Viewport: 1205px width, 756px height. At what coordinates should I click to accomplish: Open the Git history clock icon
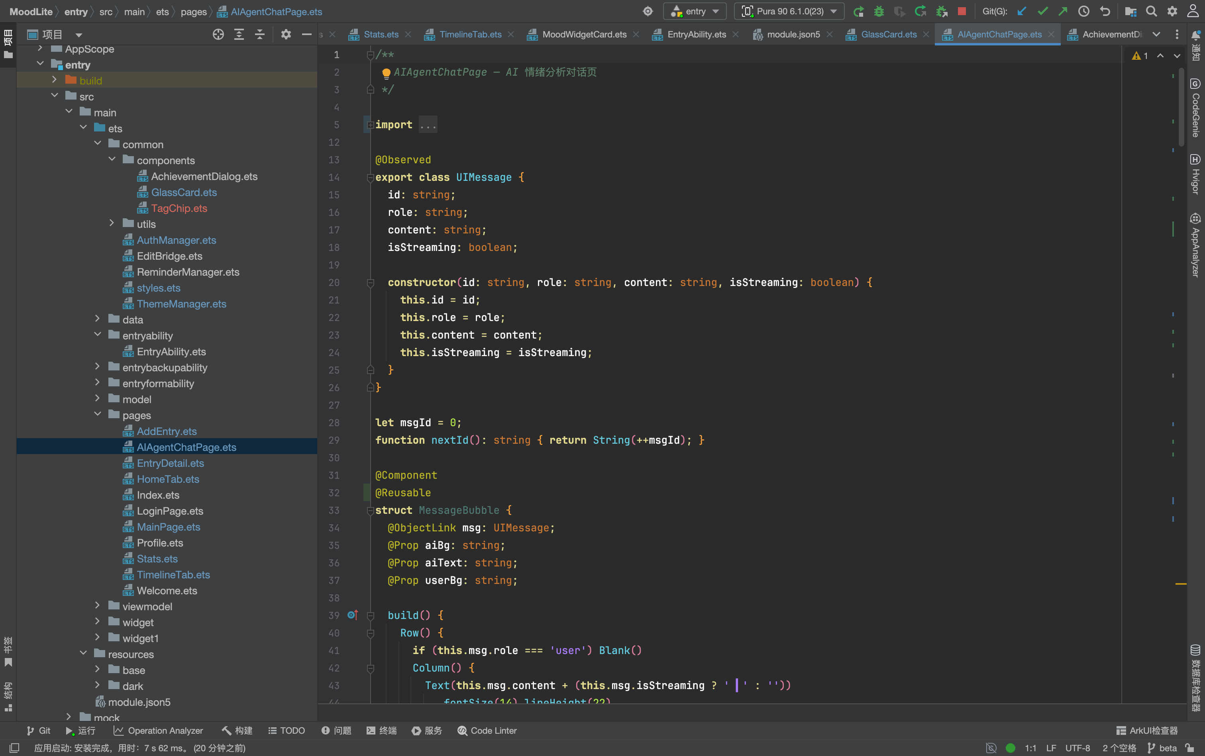tap(1083, 11)
